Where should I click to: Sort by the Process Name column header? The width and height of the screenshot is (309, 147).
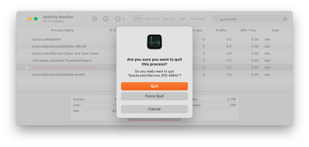click(62, 31)
